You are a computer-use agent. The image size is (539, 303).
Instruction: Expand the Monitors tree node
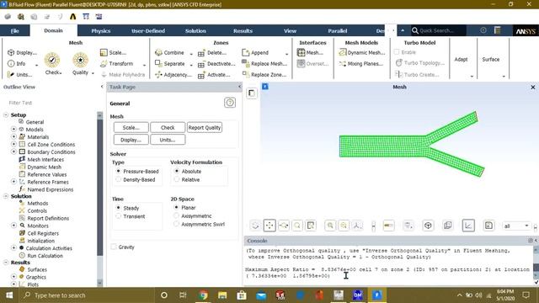tap(13, 226)
